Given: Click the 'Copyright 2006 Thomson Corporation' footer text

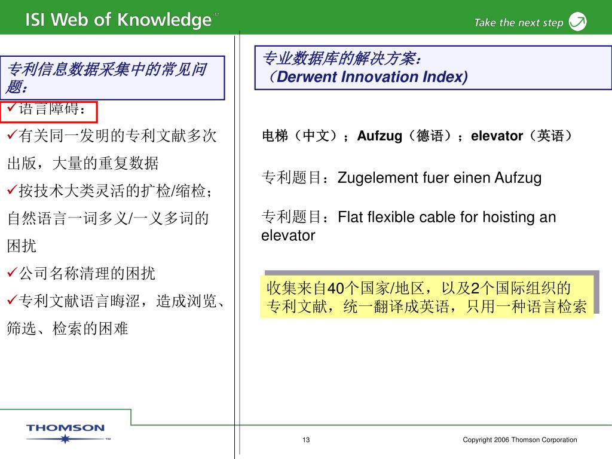Looking at the screenshot, I should [520, 440].
